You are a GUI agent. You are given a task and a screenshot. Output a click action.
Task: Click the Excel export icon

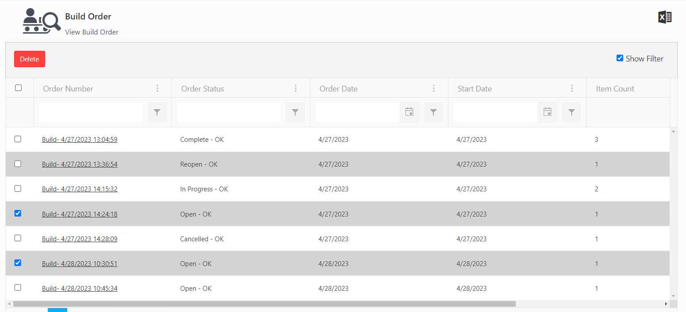pos(665,17)
